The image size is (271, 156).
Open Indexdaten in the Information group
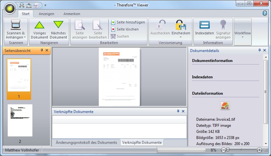204,25
